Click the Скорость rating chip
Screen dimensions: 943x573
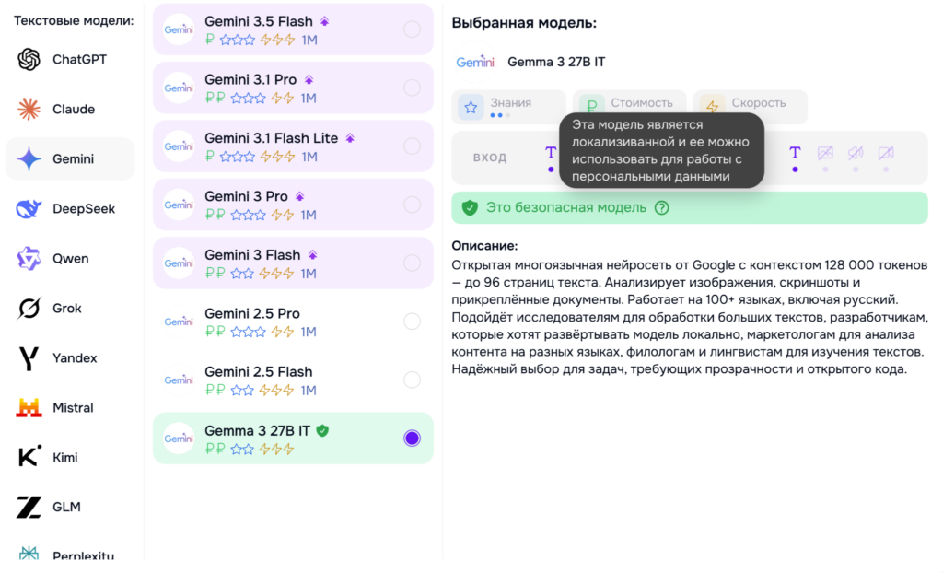click(x=750, y=107)
